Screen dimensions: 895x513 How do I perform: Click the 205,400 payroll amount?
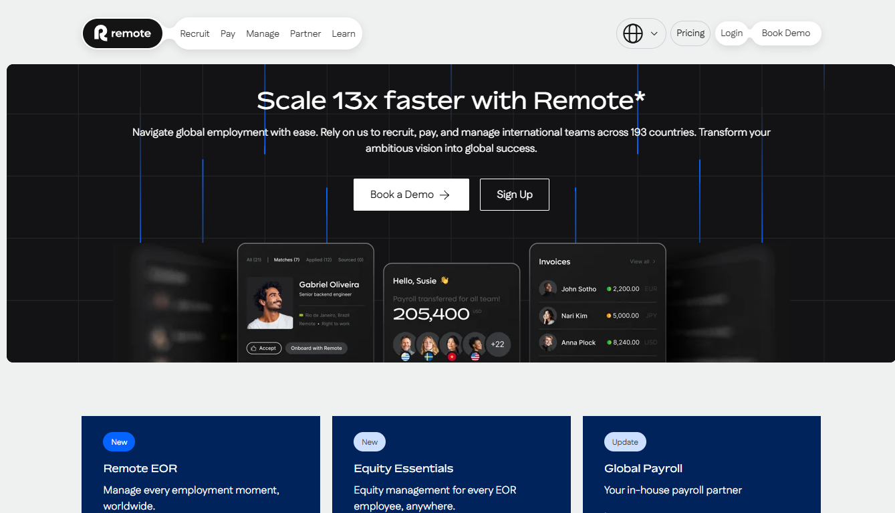tap(431, 314)
